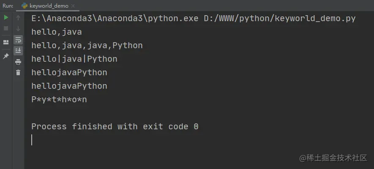
Task: Toggle the Soft-Wrap button
Action: click(x=18, y=40)
